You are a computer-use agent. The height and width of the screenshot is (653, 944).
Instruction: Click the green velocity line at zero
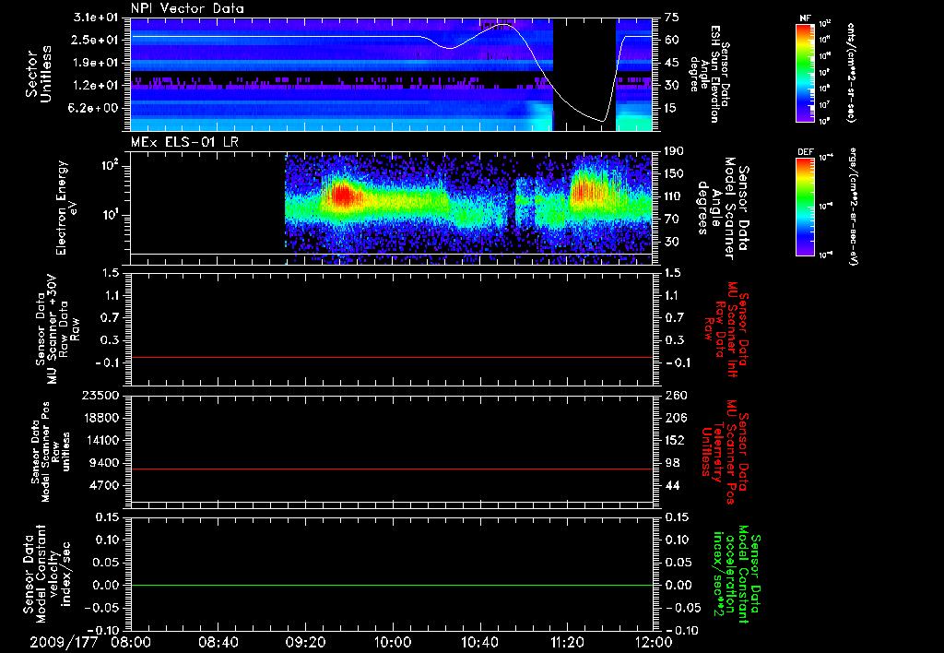tap(392, 585)
